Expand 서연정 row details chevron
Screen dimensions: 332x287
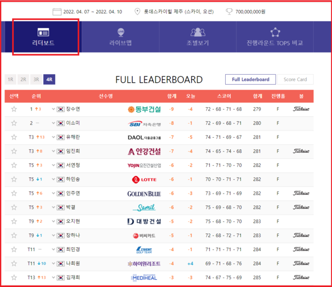point(53,165)
